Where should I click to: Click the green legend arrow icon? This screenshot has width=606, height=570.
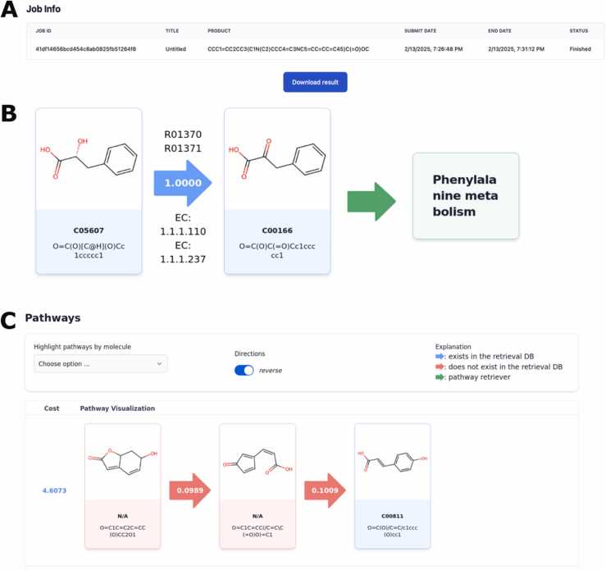pyautogui.click(x=440, y=377)
